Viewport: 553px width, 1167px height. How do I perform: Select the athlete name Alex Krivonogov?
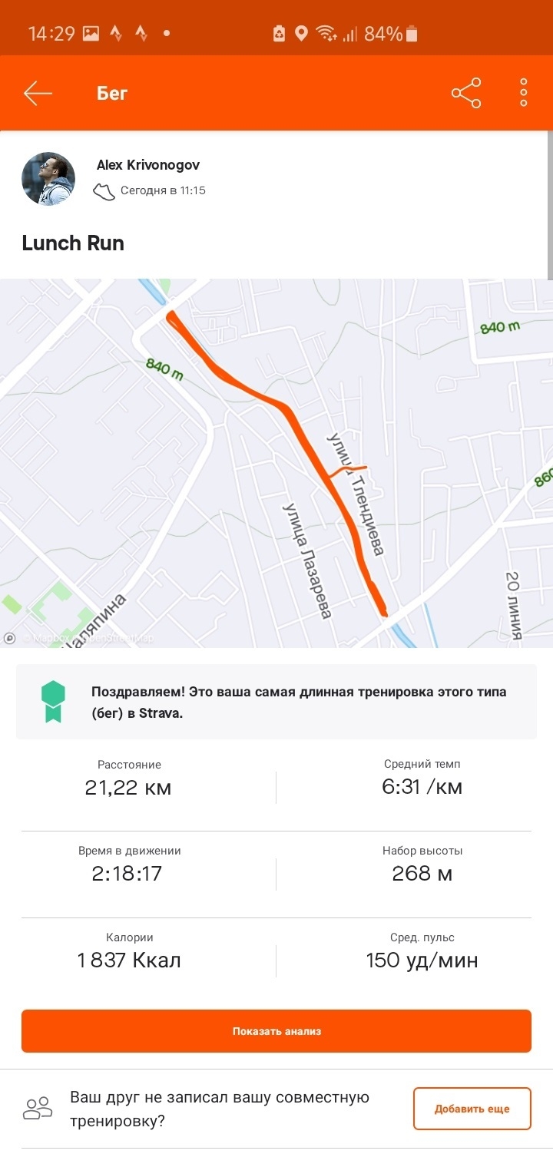(148, 165)
